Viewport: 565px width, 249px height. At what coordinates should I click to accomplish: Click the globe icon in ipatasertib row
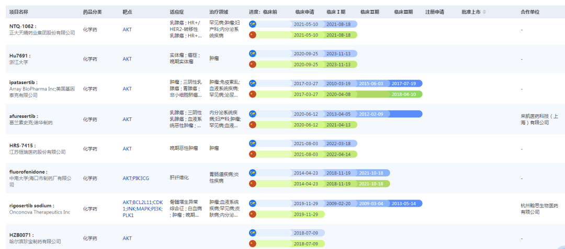(253, 84)
